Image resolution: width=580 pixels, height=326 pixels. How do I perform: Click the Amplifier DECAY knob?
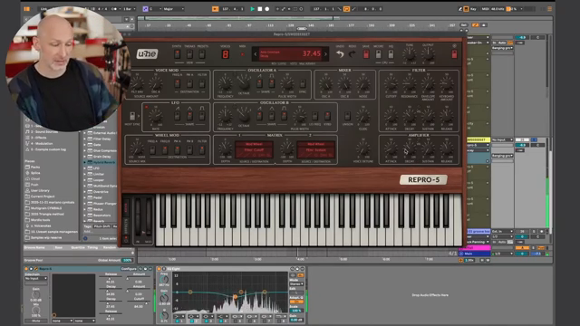click(x=409, y=149)
